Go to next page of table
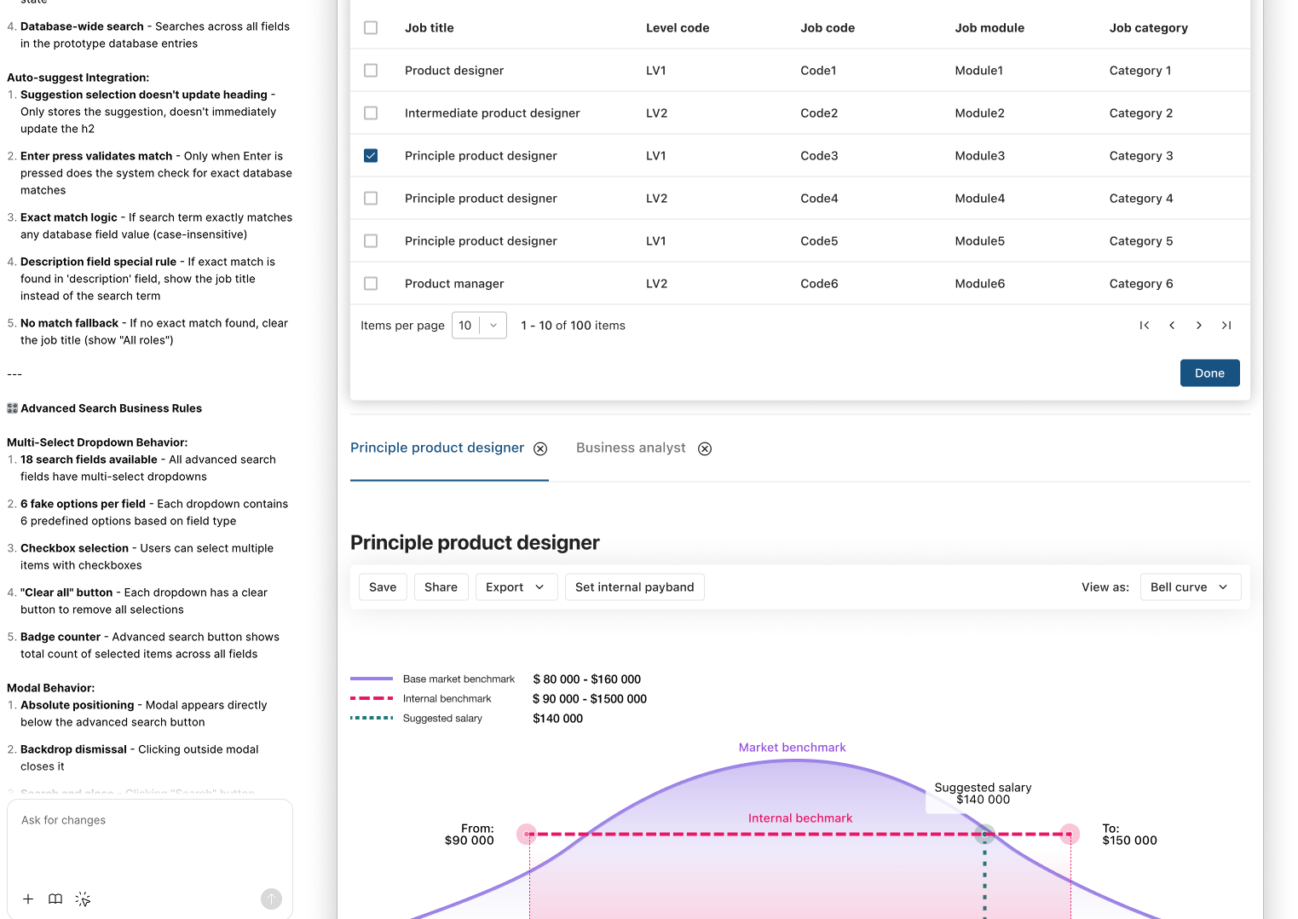 click(1199, 325)
